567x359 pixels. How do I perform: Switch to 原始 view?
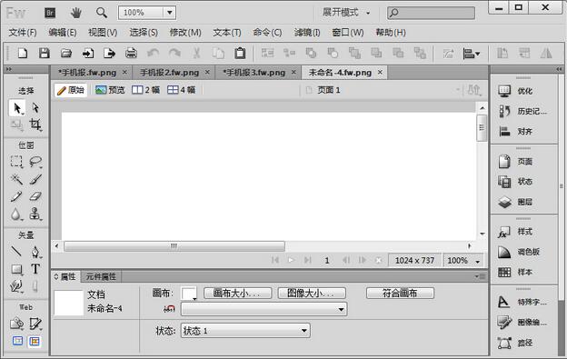71,90
